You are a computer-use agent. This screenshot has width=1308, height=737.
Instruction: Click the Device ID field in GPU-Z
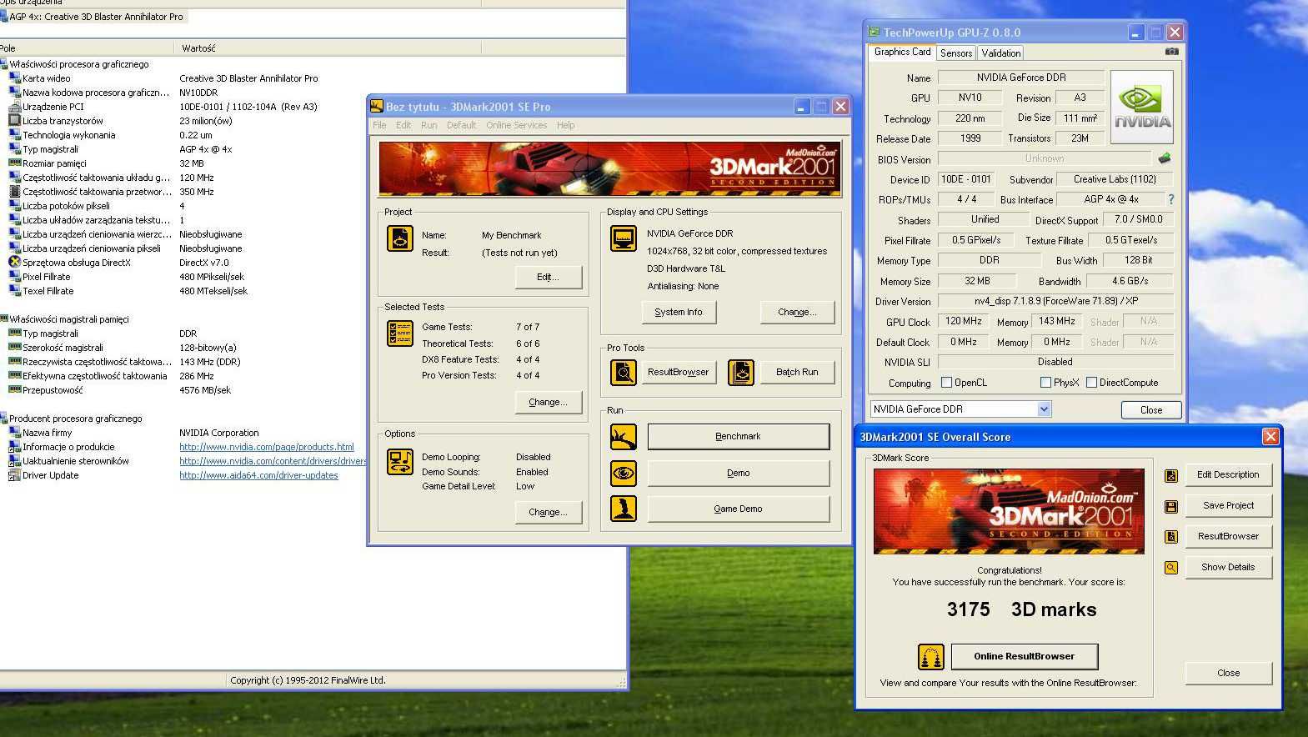coord(965,179)
